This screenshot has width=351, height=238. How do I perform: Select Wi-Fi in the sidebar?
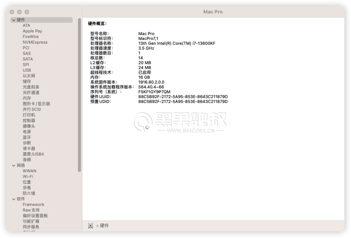point(28,177)
